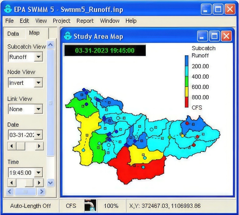The height and width of the screenshot is (215, 239).
Task: Click the yellow node on the map
Action: pyautogui.click(x=183, y=136)
